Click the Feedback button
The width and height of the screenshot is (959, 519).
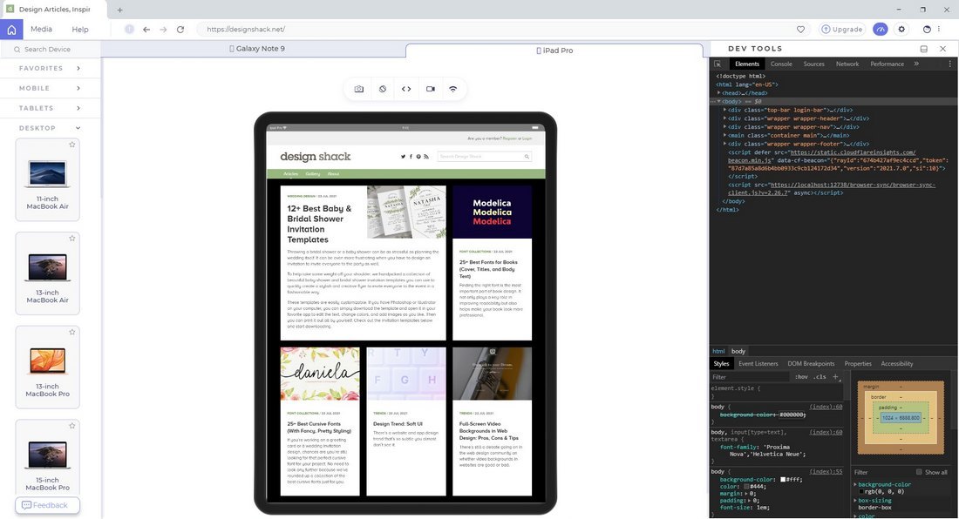[x=47, y=506]
